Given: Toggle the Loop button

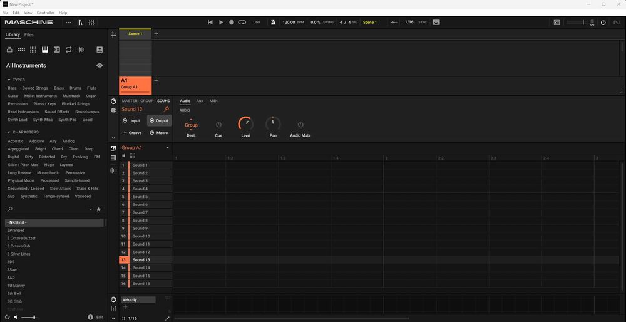Looking at the screenshot, I should click(x=242, y=23).
